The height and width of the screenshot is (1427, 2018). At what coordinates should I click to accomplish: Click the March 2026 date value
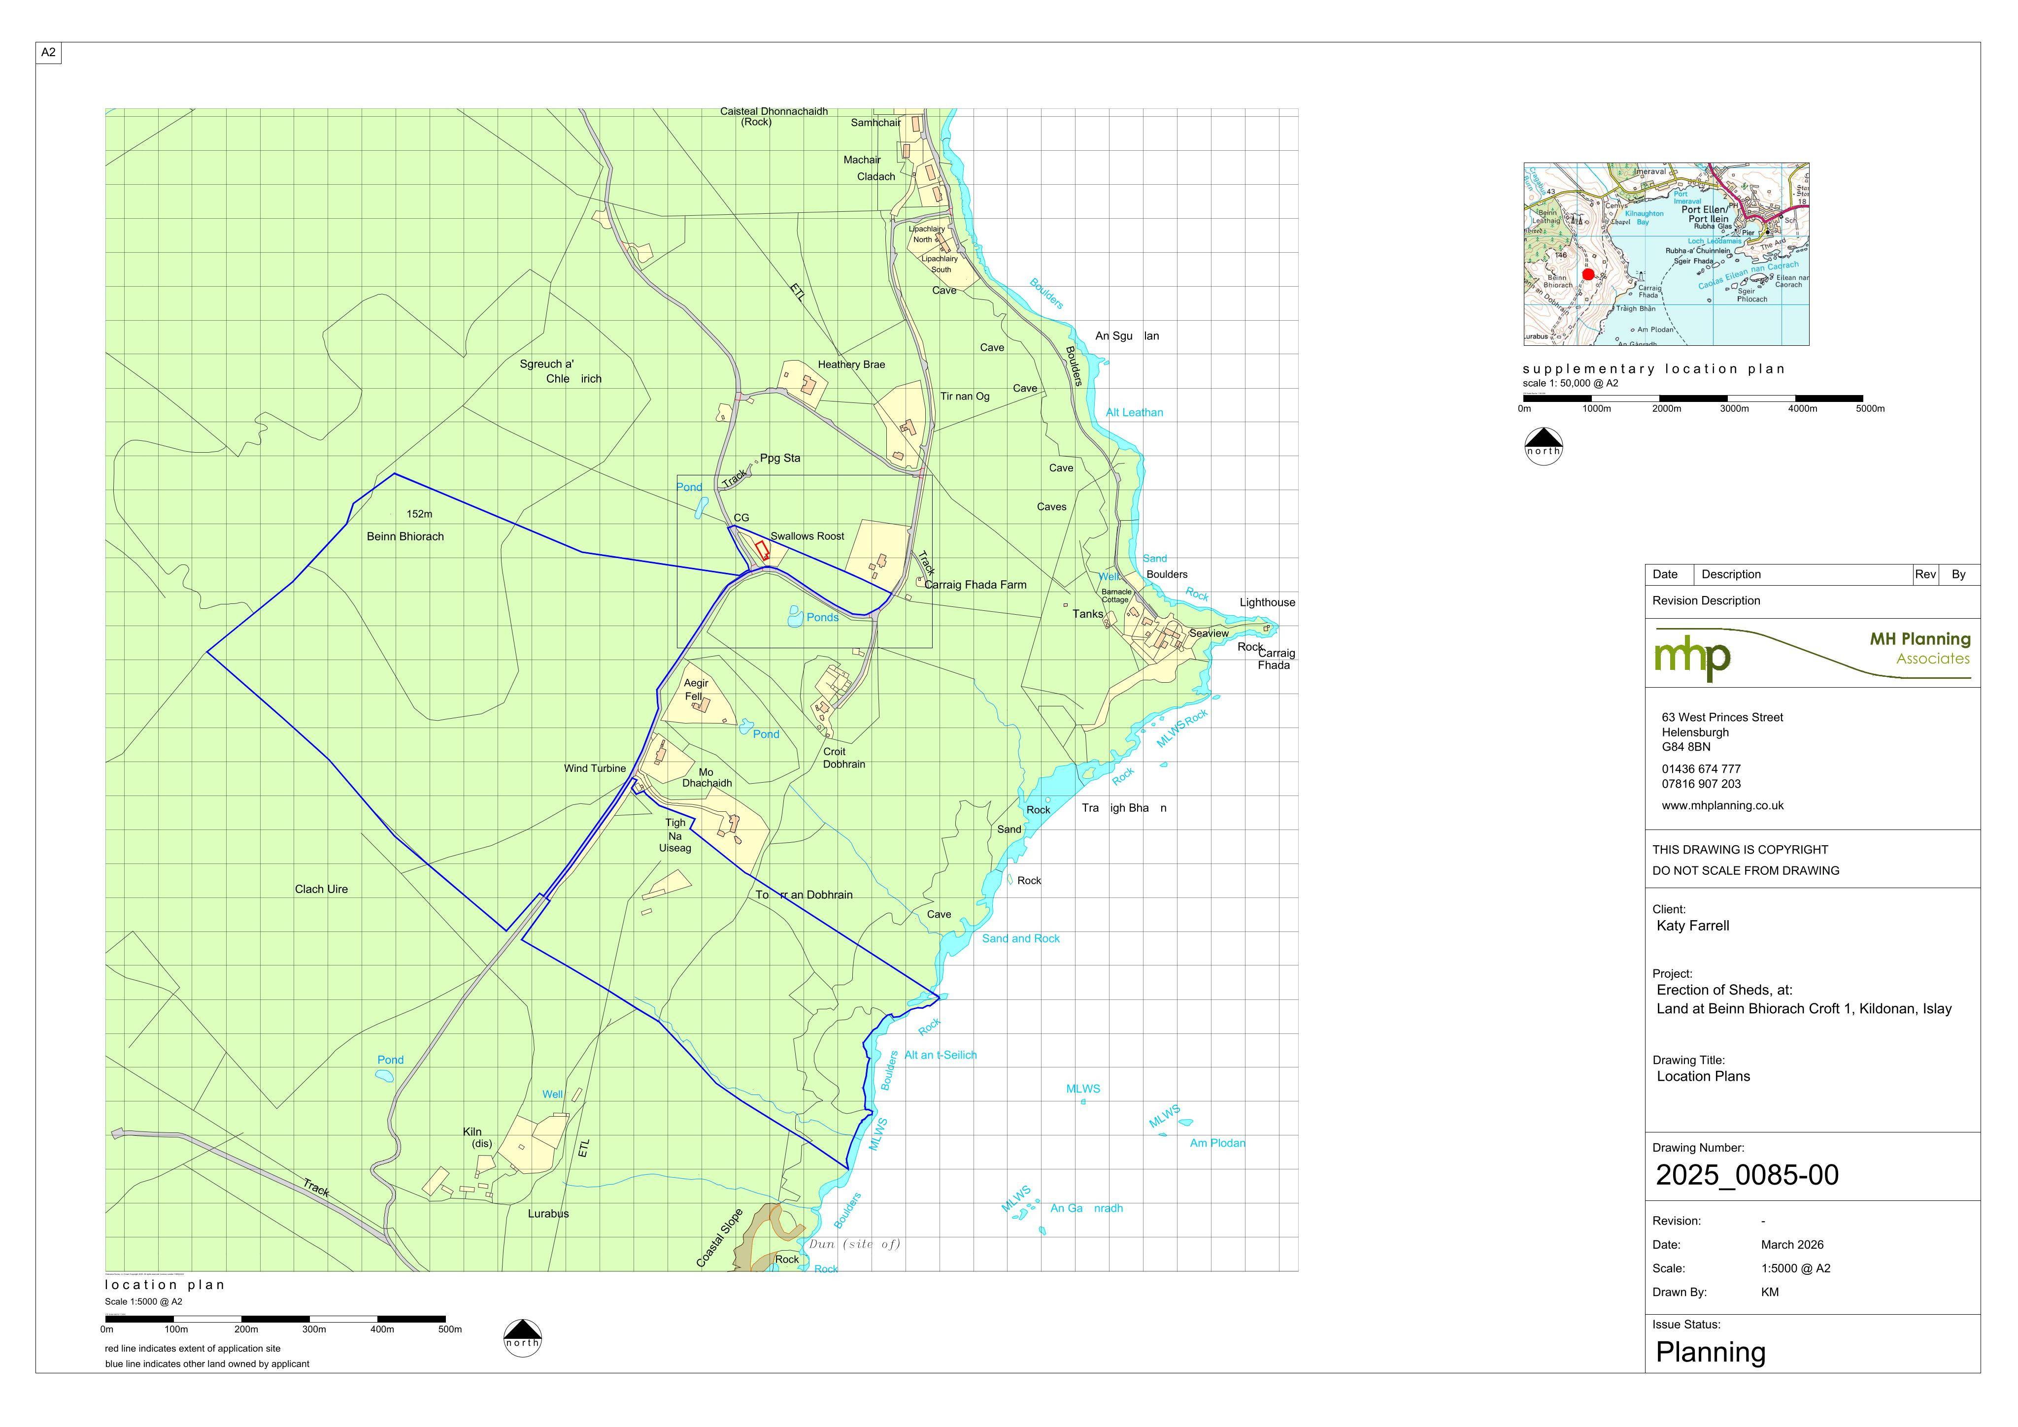(x=1792, y=1244)
